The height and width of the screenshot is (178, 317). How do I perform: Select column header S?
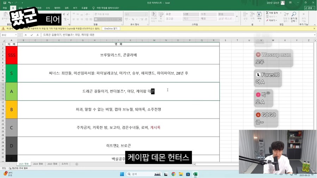[x=225, y=40]
